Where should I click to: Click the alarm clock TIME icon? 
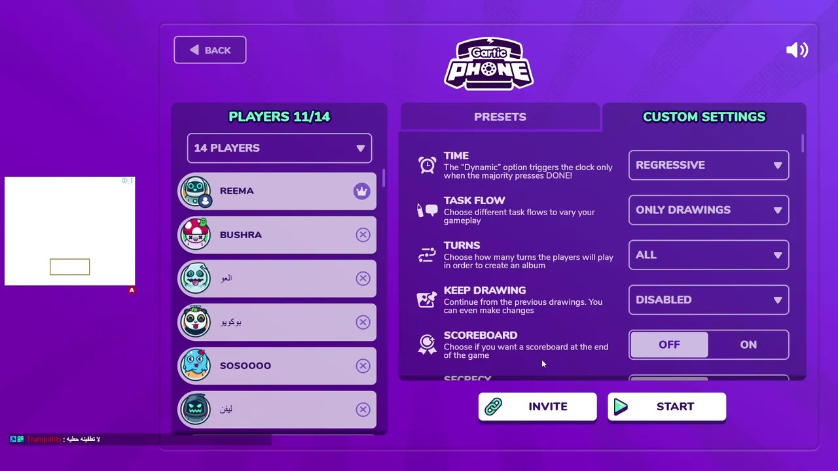[428, 165]
